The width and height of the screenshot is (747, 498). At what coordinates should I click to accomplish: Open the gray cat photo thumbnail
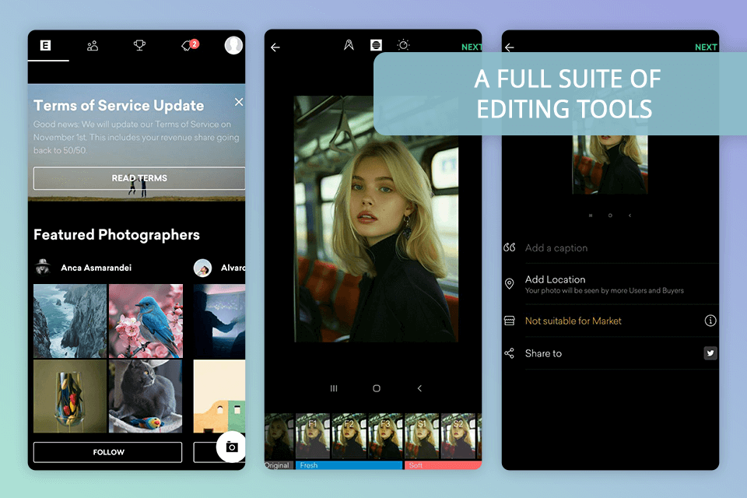click(x=146, y=396)
